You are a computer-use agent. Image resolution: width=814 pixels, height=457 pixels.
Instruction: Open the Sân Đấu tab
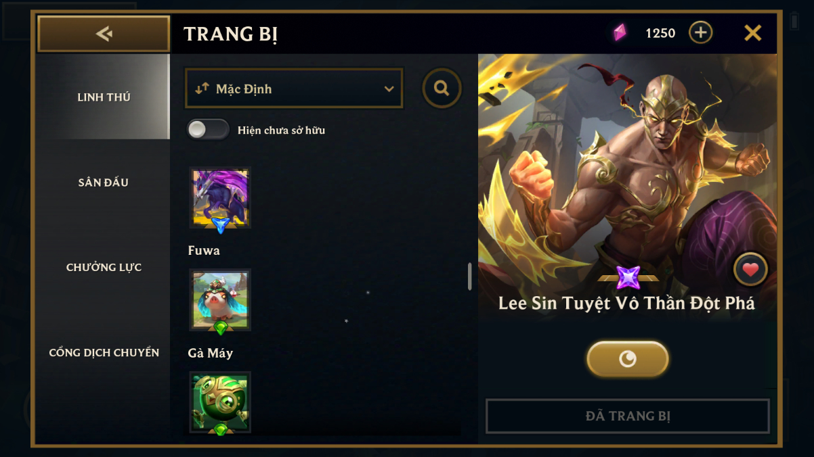[x=104, y=183]
